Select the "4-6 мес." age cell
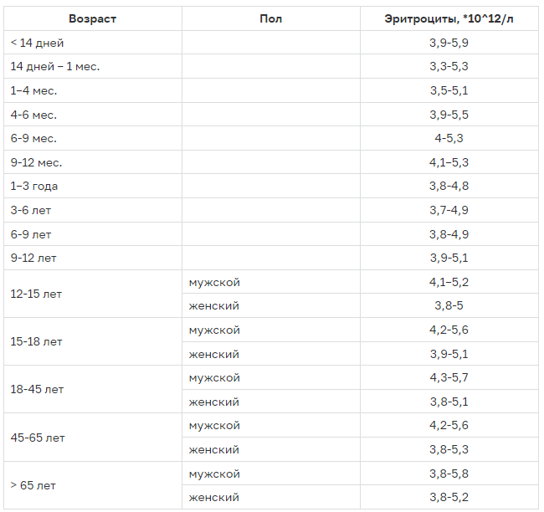Screen dimensions: 544x512 click(34, 115)
